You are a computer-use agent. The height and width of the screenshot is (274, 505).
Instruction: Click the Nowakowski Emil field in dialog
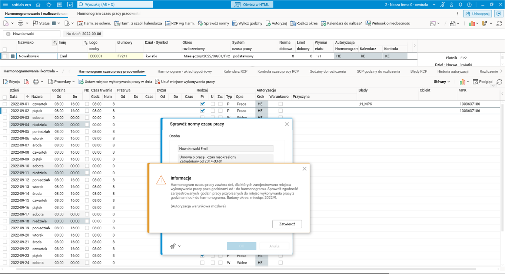pos(225,148)
